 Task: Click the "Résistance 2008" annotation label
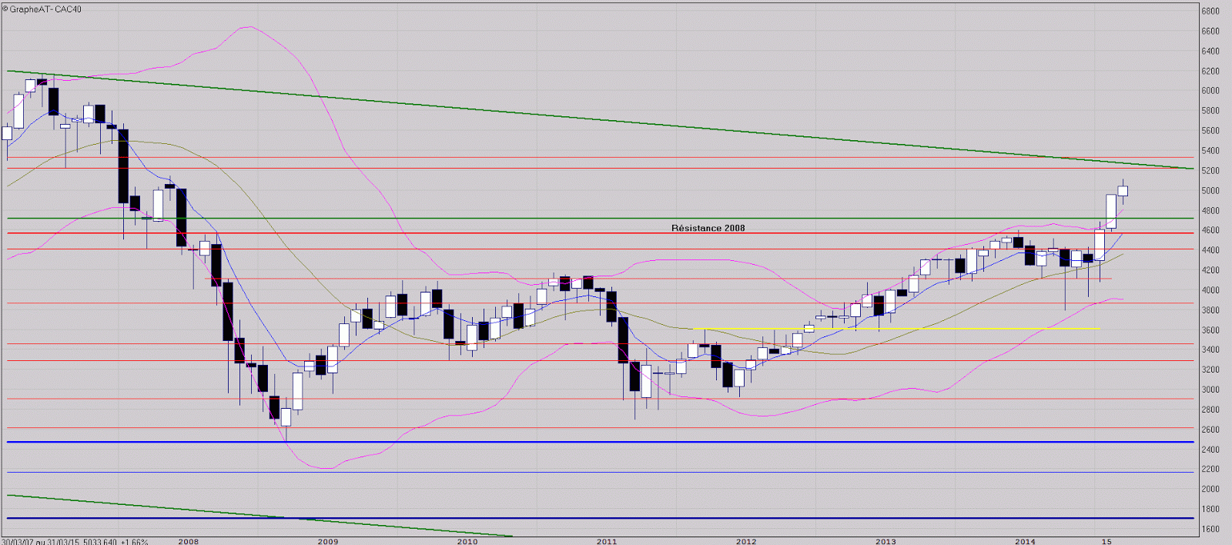tap(708, 228)
